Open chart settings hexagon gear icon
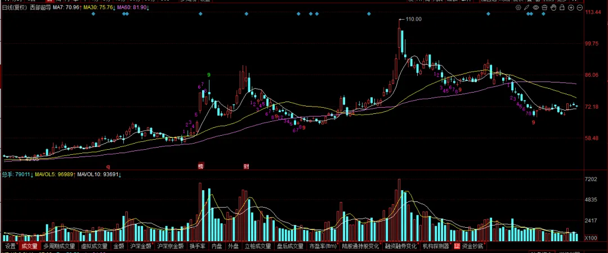The height and width of the screenshot is (253, 608). click(518, 7)
